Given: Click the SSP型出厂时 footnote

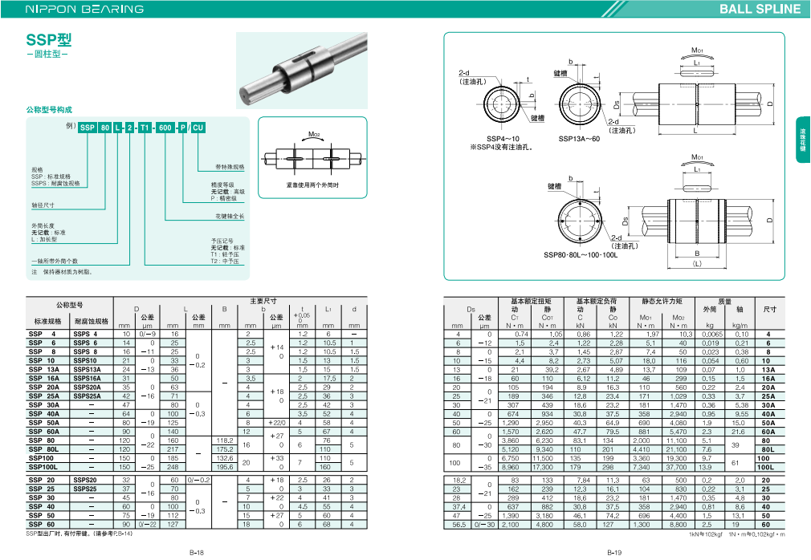Looking at the screenshot, I should (79, 534).
